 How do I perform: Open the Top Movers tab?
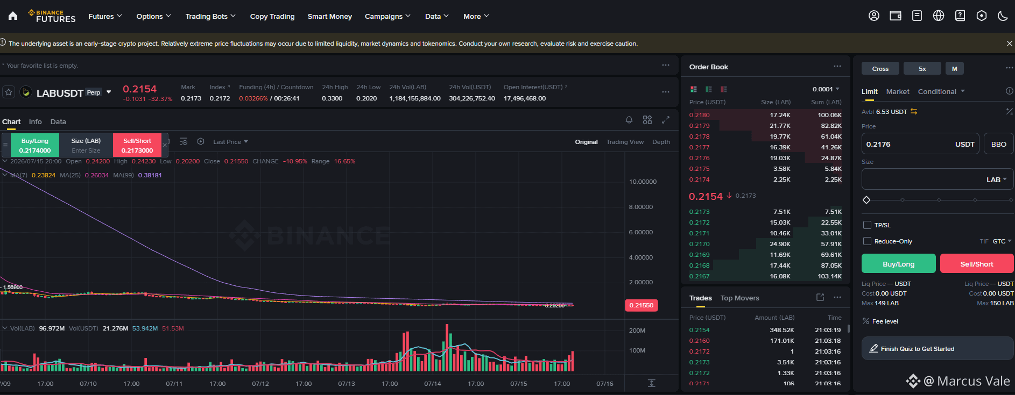tap(739, 298)
